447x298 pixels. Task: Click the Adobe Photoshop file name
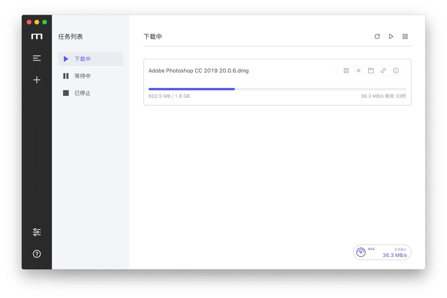click(198, 70)
